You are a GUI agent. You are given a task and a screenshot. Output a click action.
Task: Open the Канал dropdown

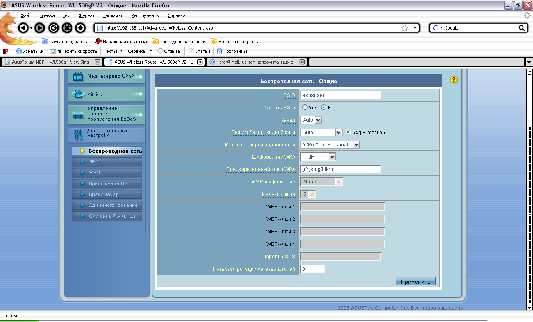[311, 120]
